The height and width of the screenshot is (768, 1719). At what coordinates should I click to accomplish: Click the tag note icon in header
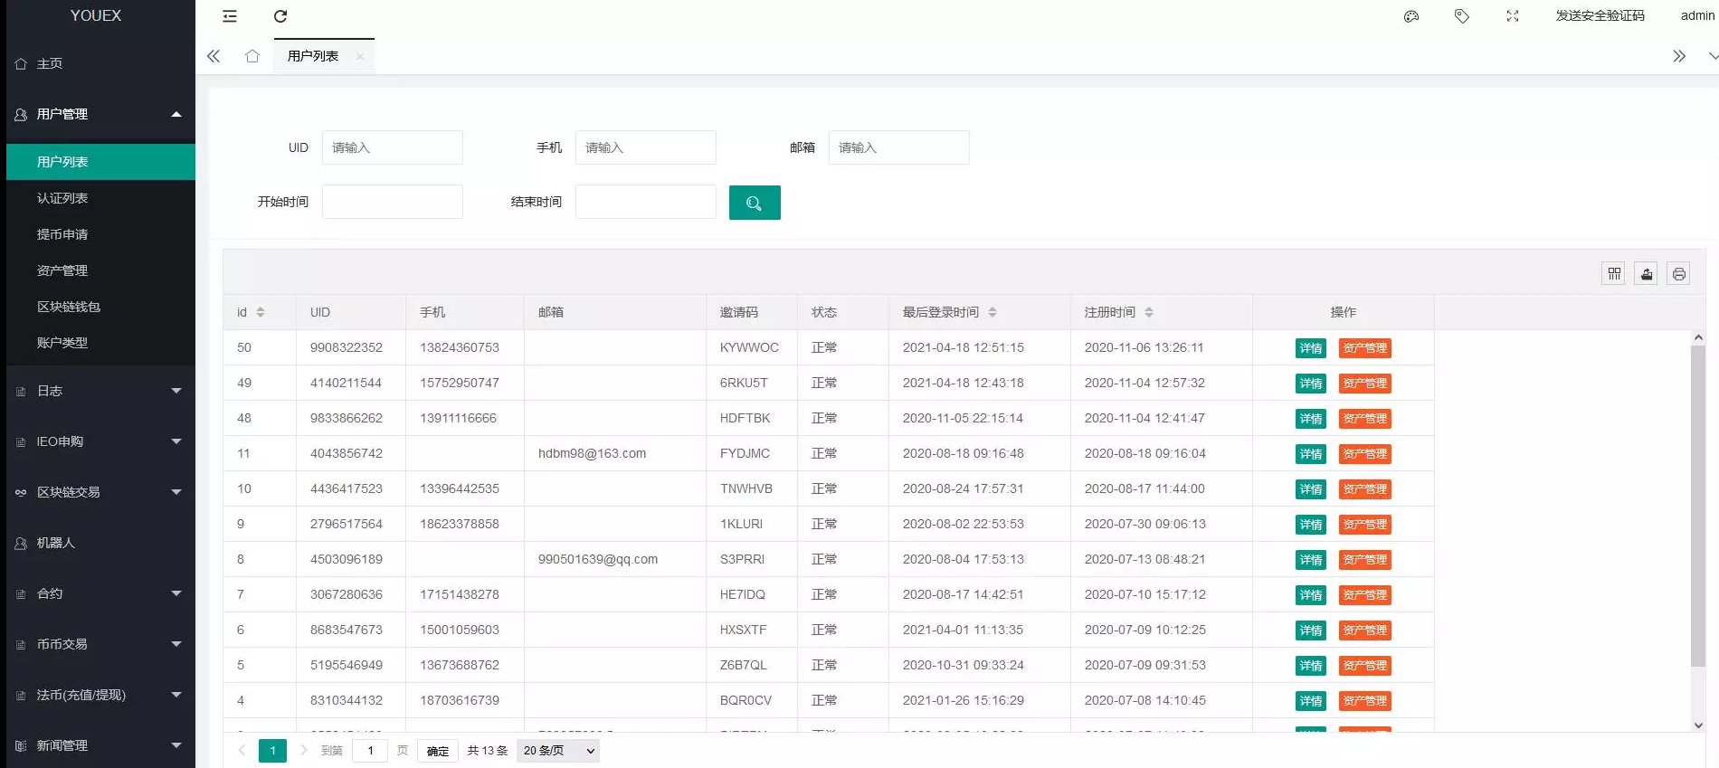tap(1462, 16)
